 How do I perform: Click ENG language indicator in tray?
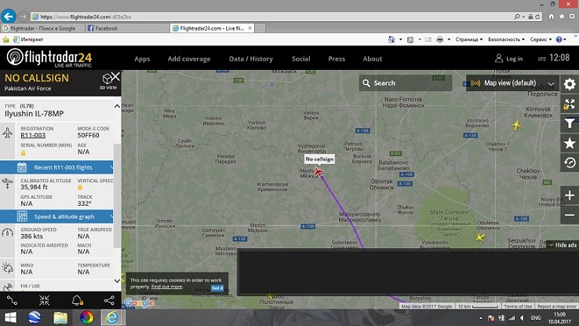coord(536,318)
